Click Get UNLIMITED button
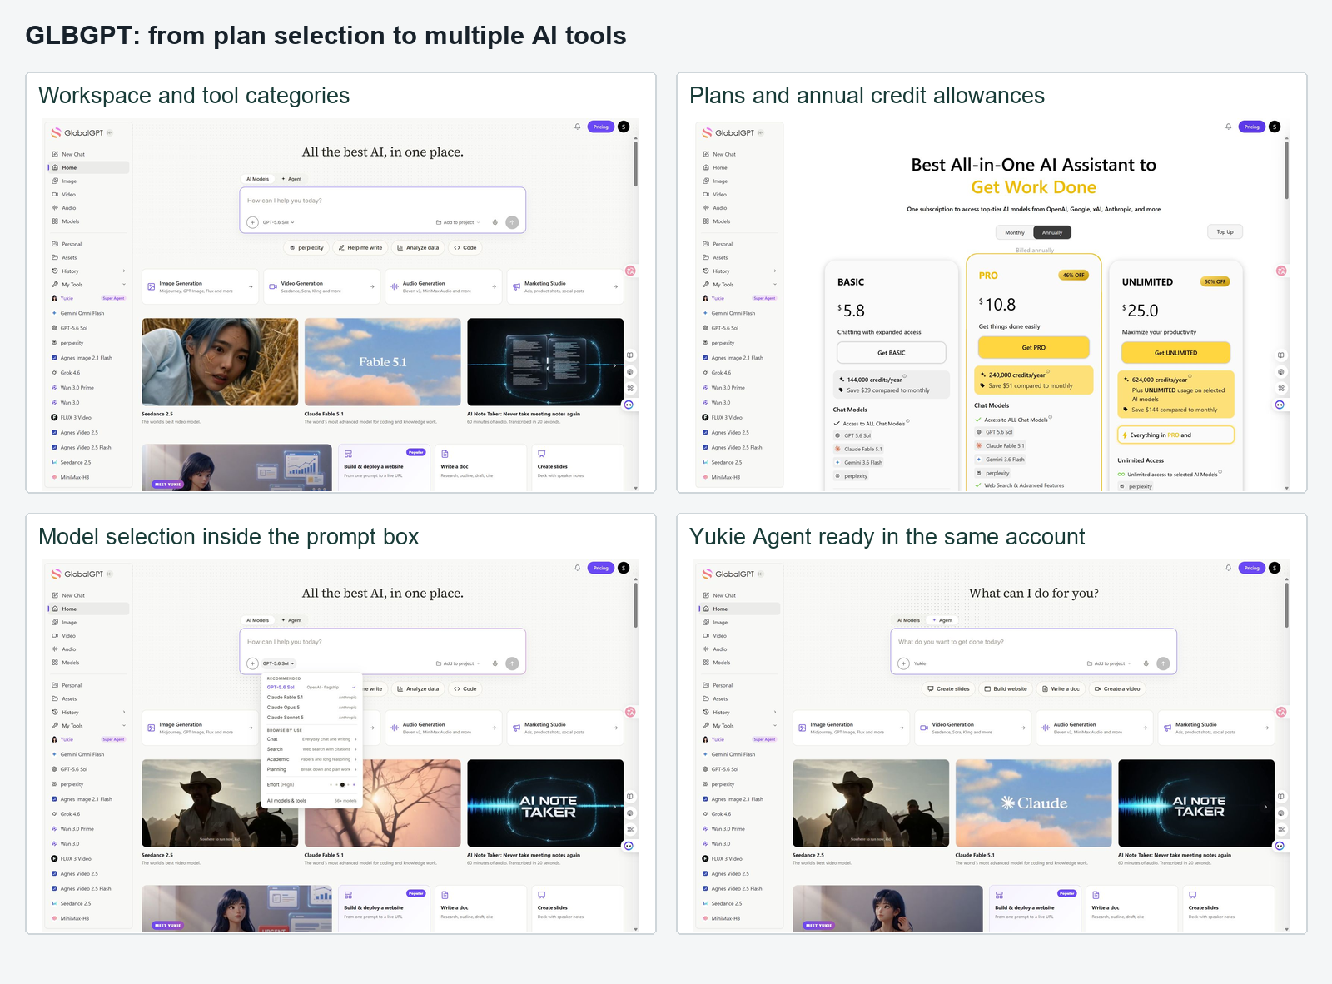Image resolution: width=1332 pixels, height=984 pixels. click(x=1175, y=353)
